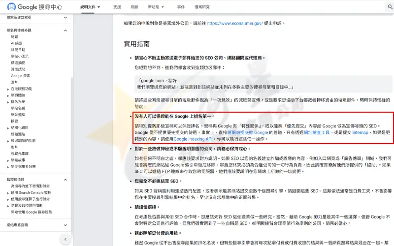
Task: Open AI 摘要 sidebar page
Action: point(16,43)
